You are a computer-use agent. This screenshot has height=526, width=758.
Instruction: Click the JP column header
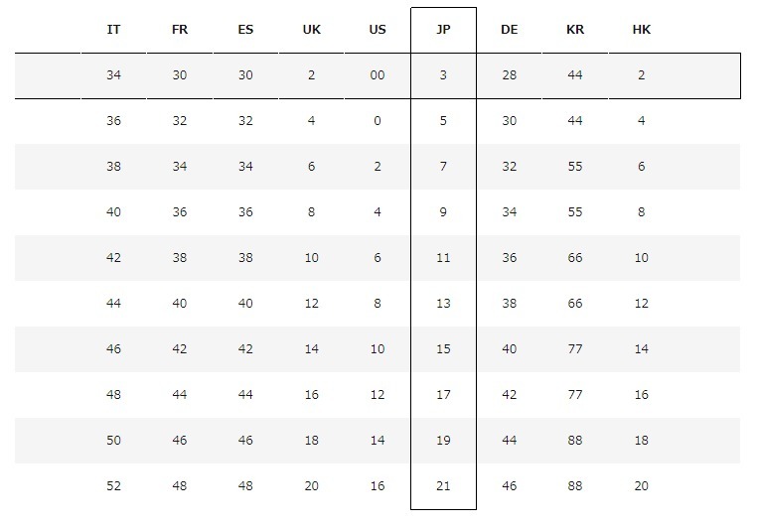click(443, 30)
